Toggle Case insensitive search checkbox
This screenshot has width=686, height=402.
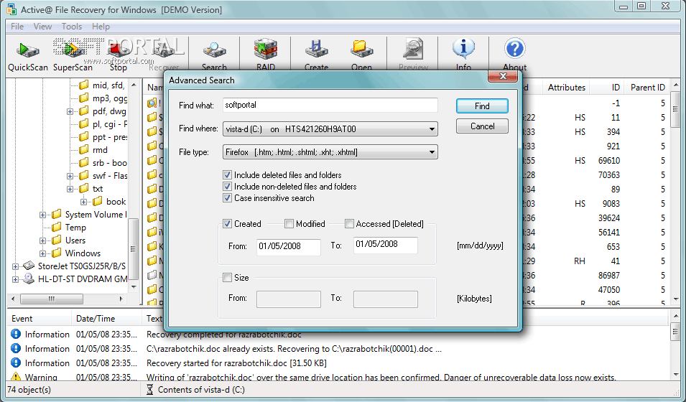click(x=227, y=197)
